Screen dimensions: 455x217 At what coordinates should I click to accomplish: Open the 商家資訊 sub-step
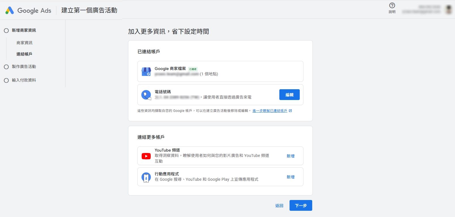[x=24, y=43]
